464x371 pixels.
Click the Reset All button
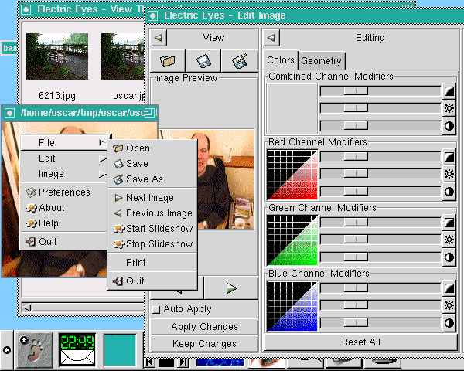[360, 342]
